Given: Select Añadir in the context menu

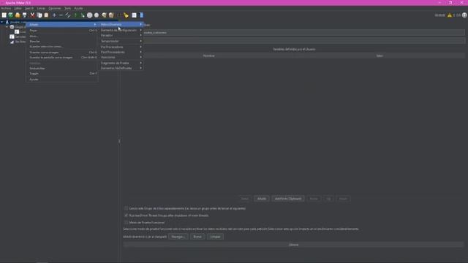Looking at the screenshot, I should point(62,24).
